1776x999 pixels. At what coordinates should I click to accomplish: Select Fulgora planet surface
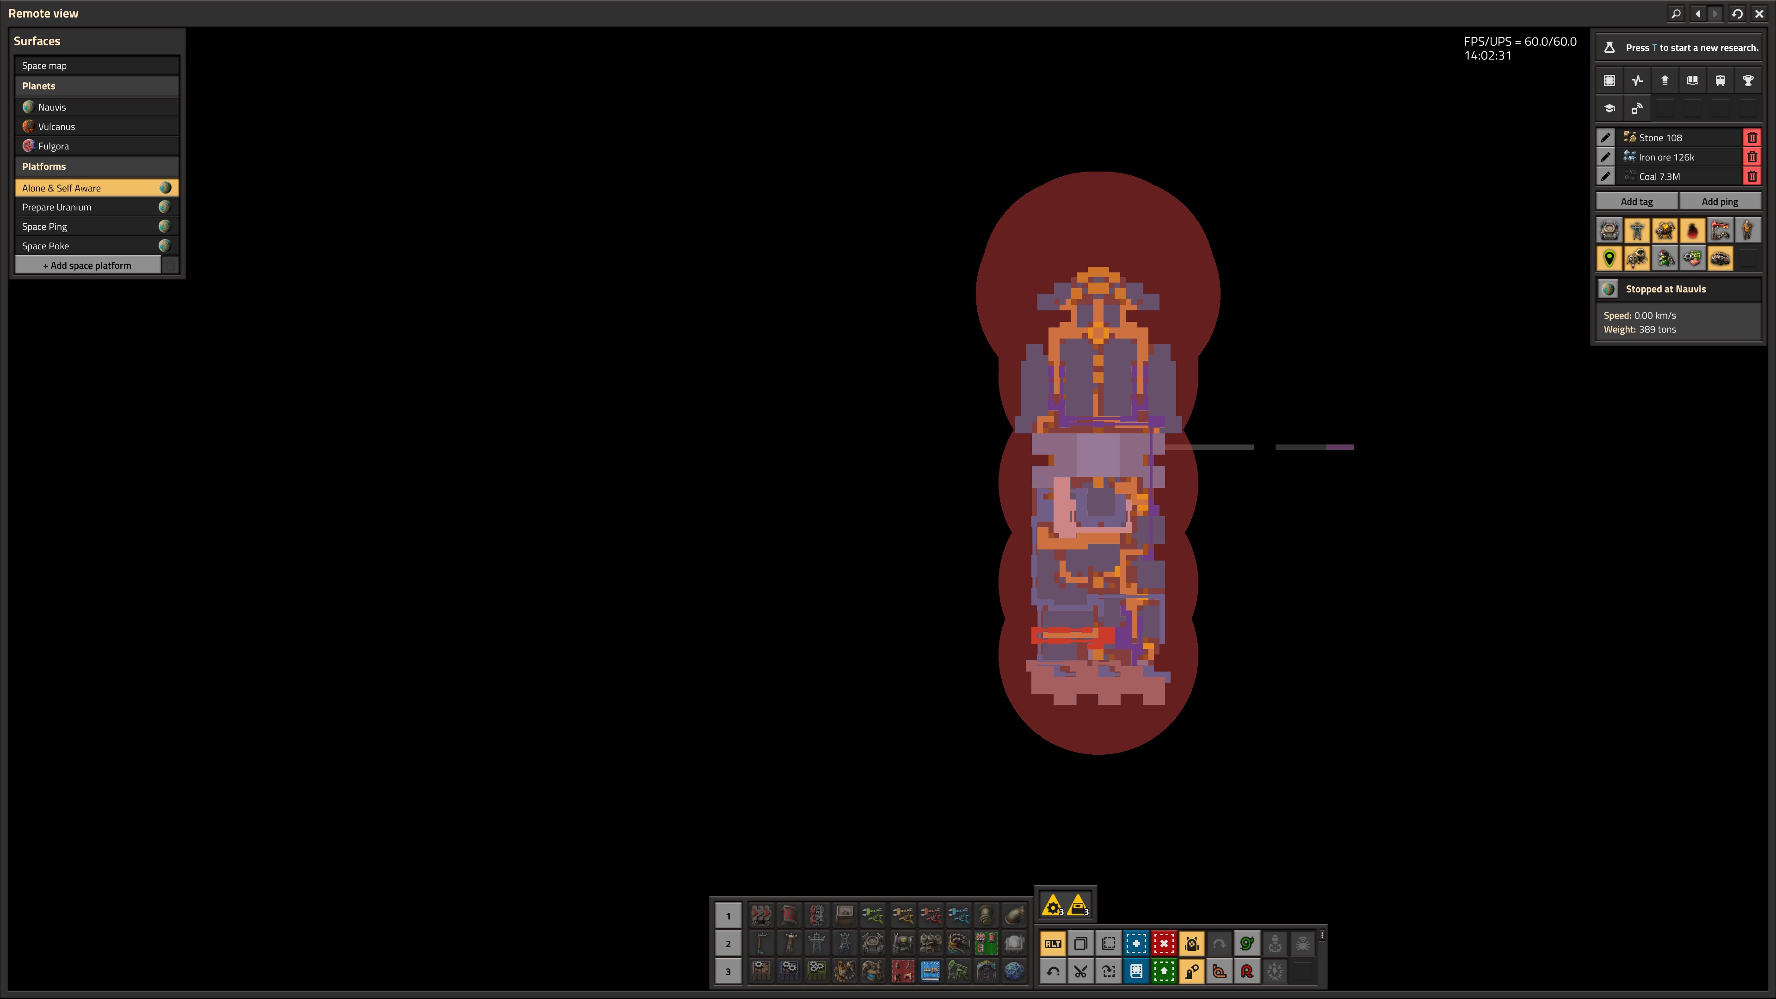click(97, 146)
